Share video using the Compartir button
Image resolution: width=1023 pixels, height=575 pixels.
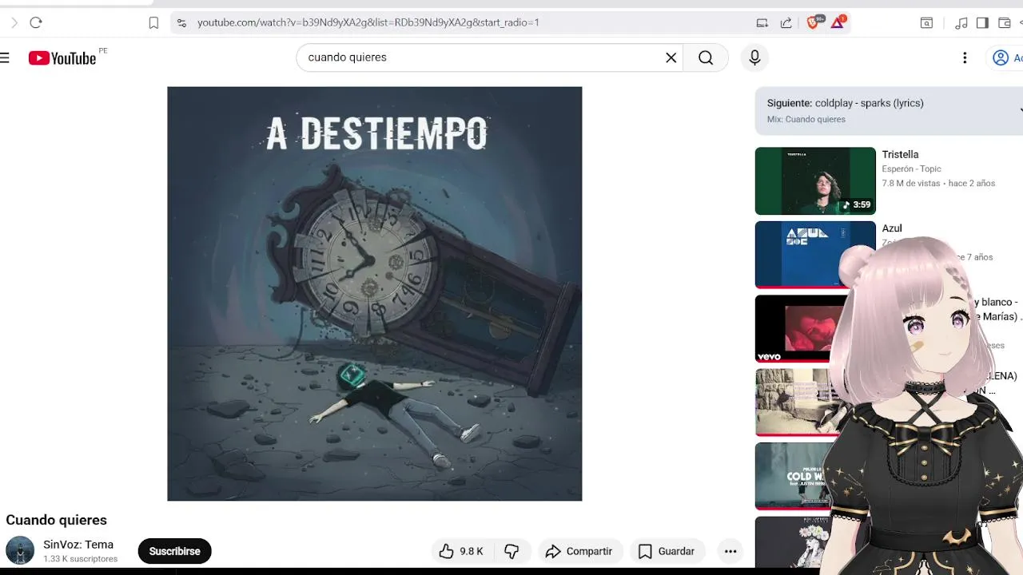point(579,551)
